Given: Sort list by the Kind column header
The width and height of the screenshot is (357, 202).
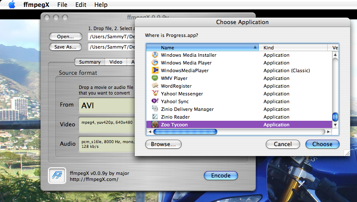Looking at the screenshot, I should [x=293, y=47].
